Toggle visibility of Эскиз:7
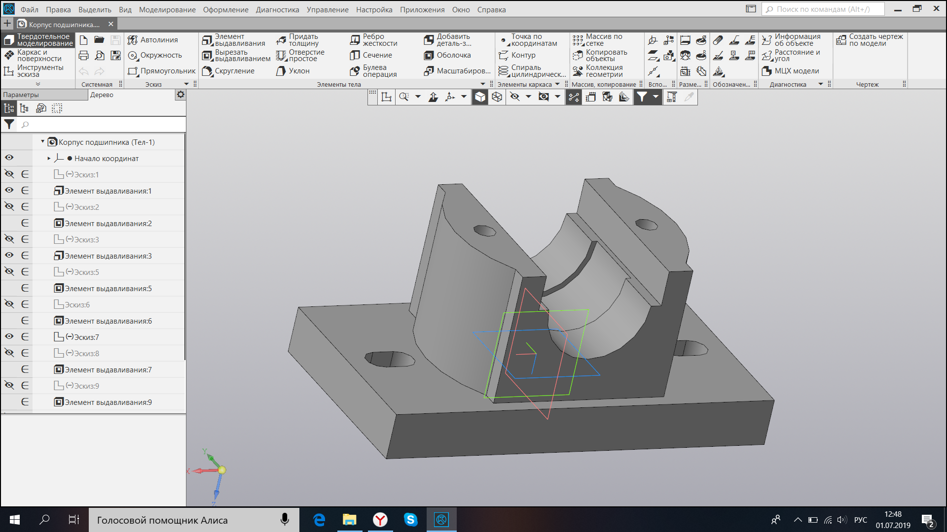The width and height of the screenshot is (947, 532). click(x=9, y=337)
